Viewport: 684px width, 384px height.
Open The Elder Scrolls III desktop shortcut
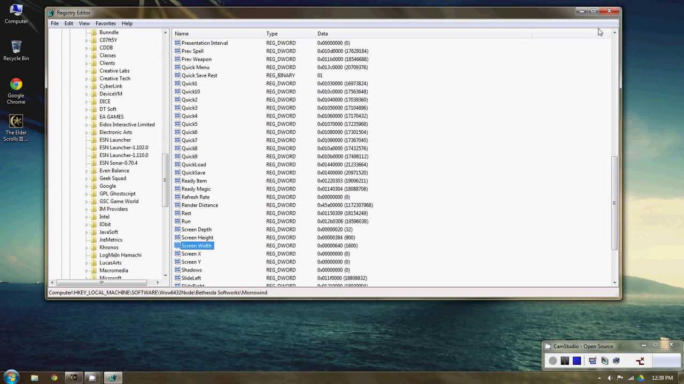[16, 129]
